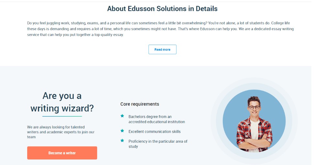Screen dimensions: 314x165
Task: Click the star icon beside Bachelors degree
Action: [122, 116]
